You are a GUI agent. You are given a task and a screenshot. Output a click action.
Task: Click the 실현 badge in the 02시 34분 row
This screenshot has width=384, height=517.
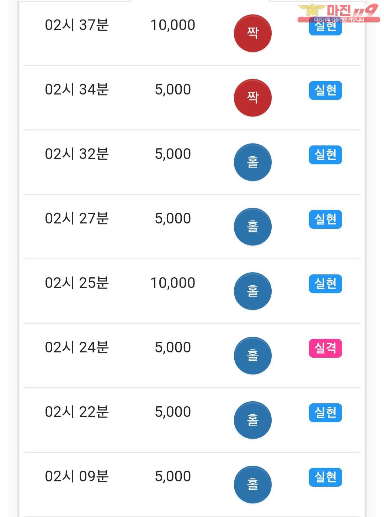(x=325, y=91)
